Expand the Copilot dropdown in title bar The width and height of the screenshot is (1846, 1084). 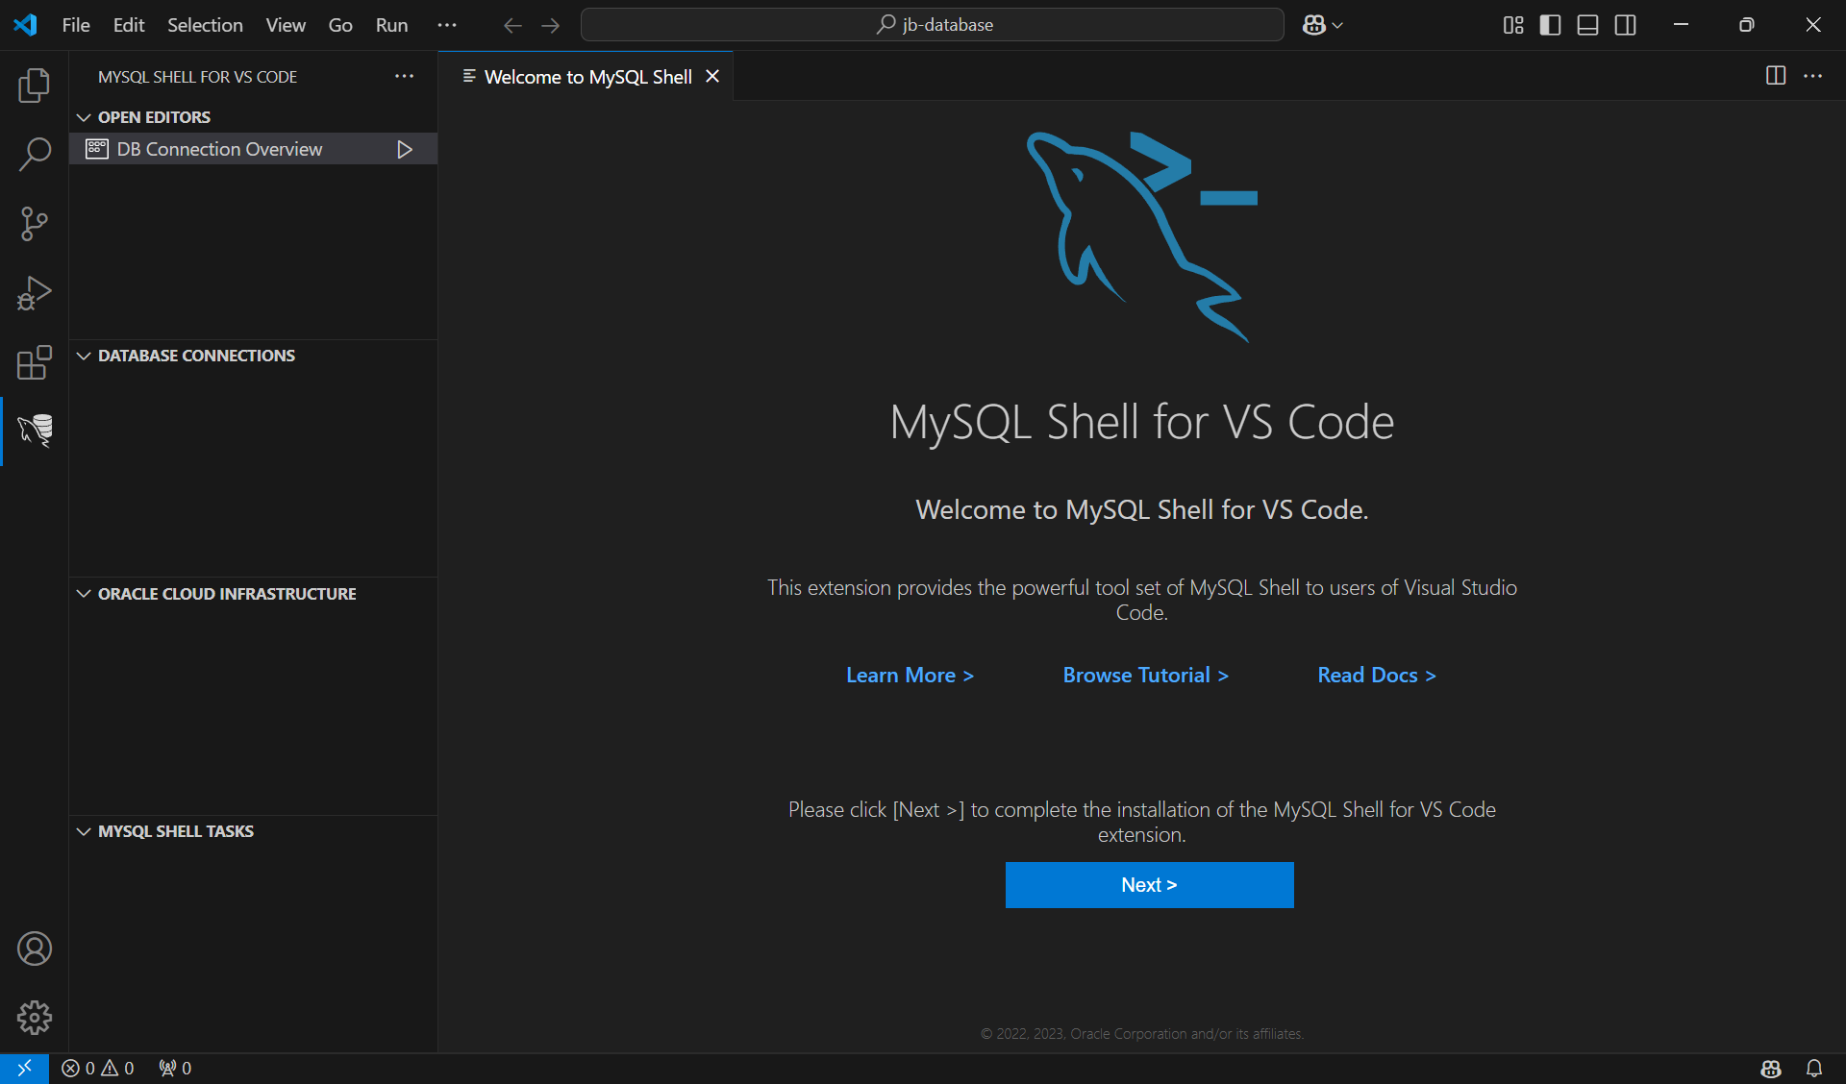[1335, 25]
